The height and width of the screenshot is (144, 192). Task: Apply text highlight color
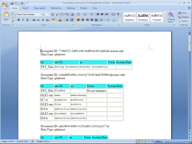[x=53, y=20]
